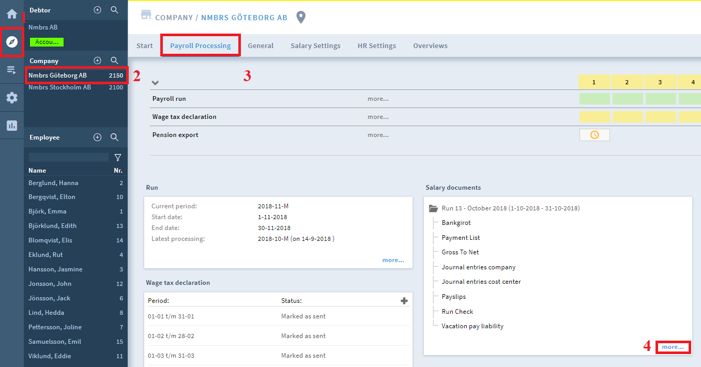Image resolution: width=701 pixels, height=367 pixels.
Task: Open the General tab
Action: (x=261, y=45)
